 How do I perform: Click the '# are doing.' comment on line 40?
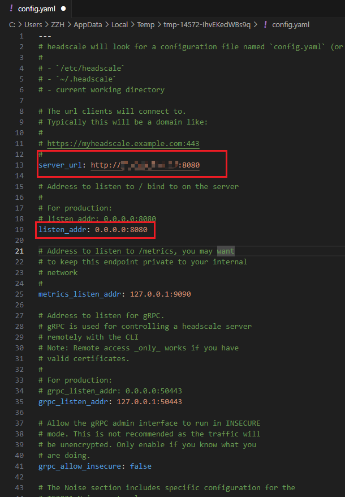click(x=64, y=456)
